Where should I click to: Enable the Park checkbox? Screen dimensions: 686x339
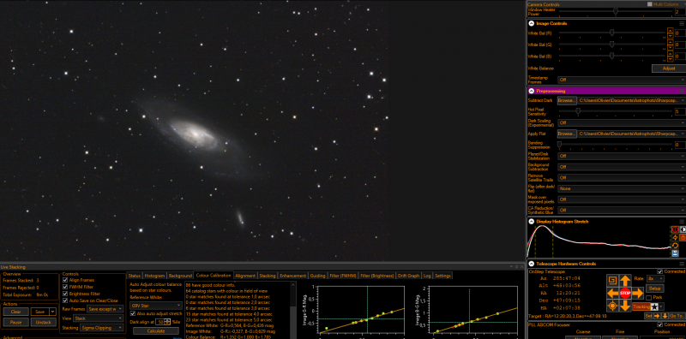648,298
